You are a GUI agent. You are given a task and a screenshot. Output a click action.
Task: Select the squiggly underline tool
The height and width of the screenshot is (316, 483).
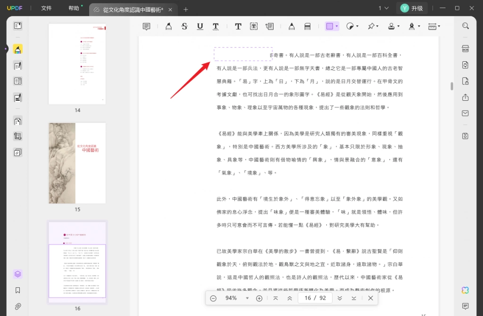pyautogui.click(x=216, y=26)
